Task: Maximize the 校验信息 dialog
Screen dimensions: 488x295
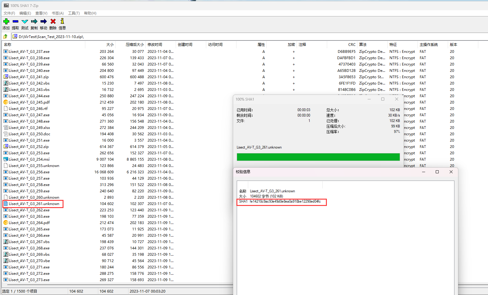Action: [437, 172]
